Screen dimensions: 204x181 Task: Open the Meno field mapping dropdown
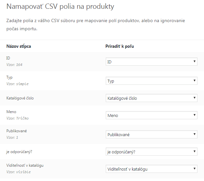click(152, 115)
